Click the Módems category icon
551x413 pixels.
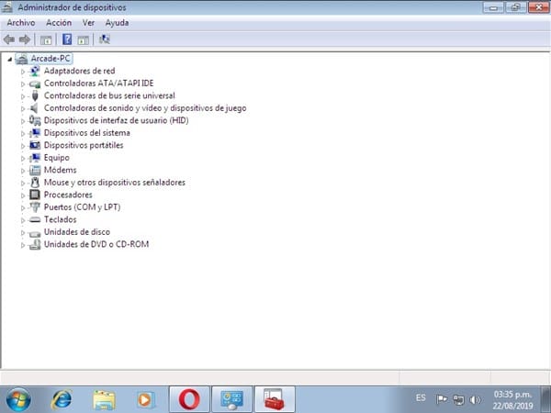coord(35,170)
